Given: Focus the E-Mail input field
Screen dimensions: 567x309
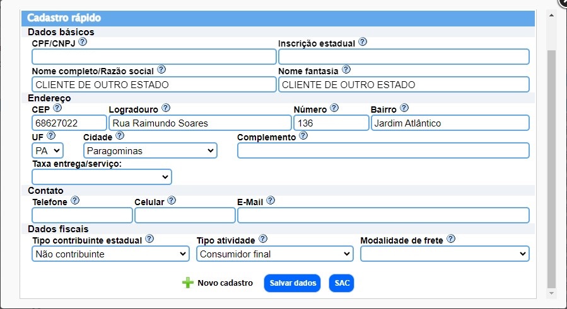Looking at the screenshot, I should coord(383,215).
